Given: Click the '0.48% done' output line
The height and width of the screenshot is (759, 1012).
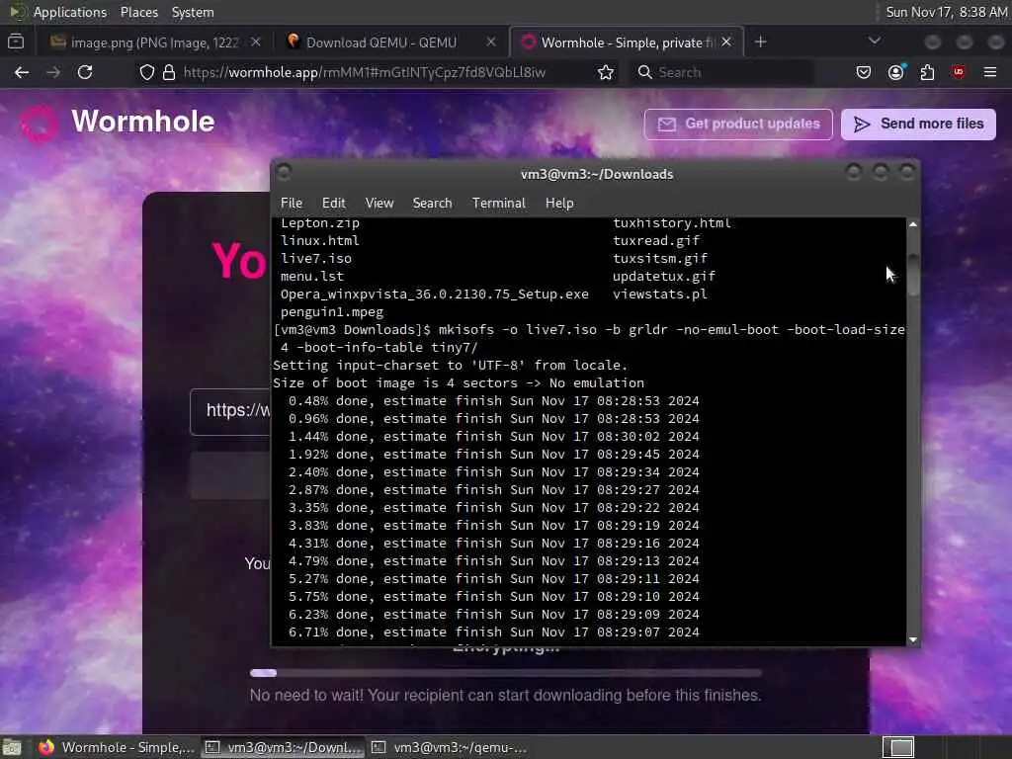Looking at the screenshot, I should pyautogui.click(x=494, y=401).
